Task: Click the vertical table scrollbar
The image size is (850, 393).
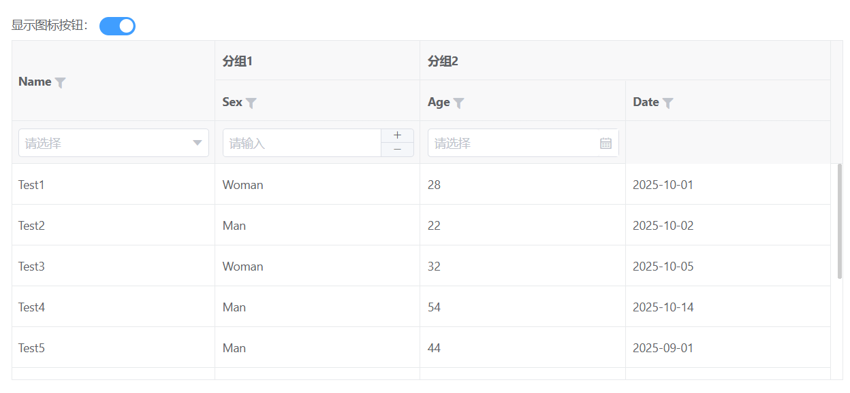Action: click(x=840, y=221)
